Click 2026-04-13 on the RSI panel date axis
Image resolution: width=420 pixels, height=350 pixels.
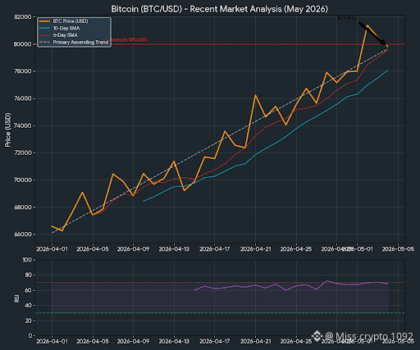tap(174, 342)
